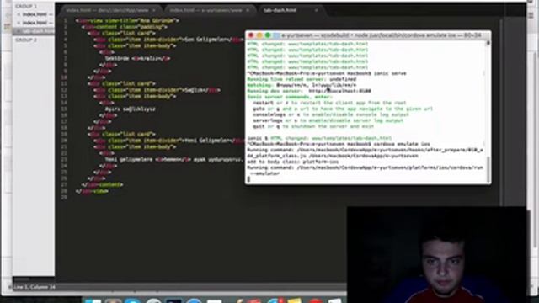Image resolution: width=539 pixels, height=303 pixels.
Task: Click the 'goto or g' line in Terminal
Action: (343, 109)
